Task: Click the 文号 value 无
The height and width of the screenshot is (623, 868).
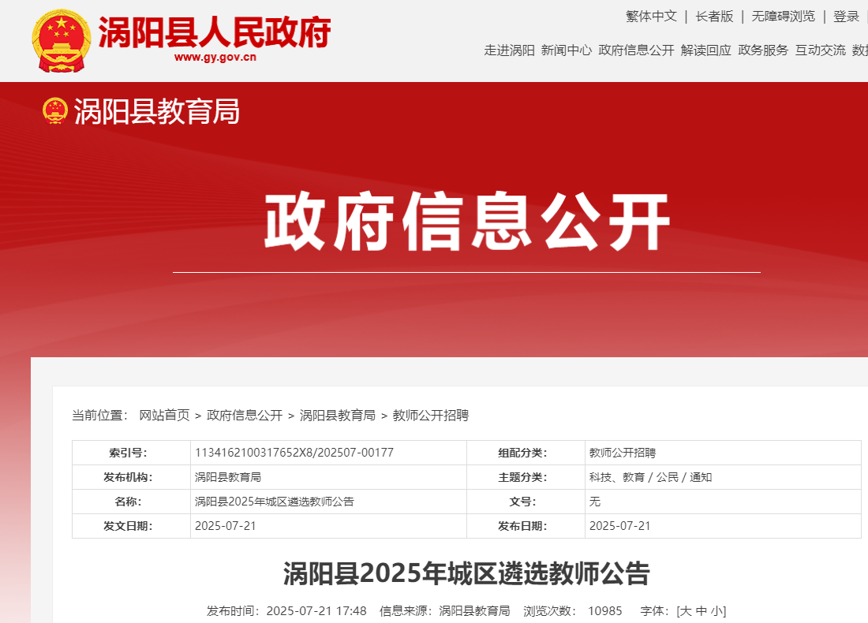Action: coord(594,502)
